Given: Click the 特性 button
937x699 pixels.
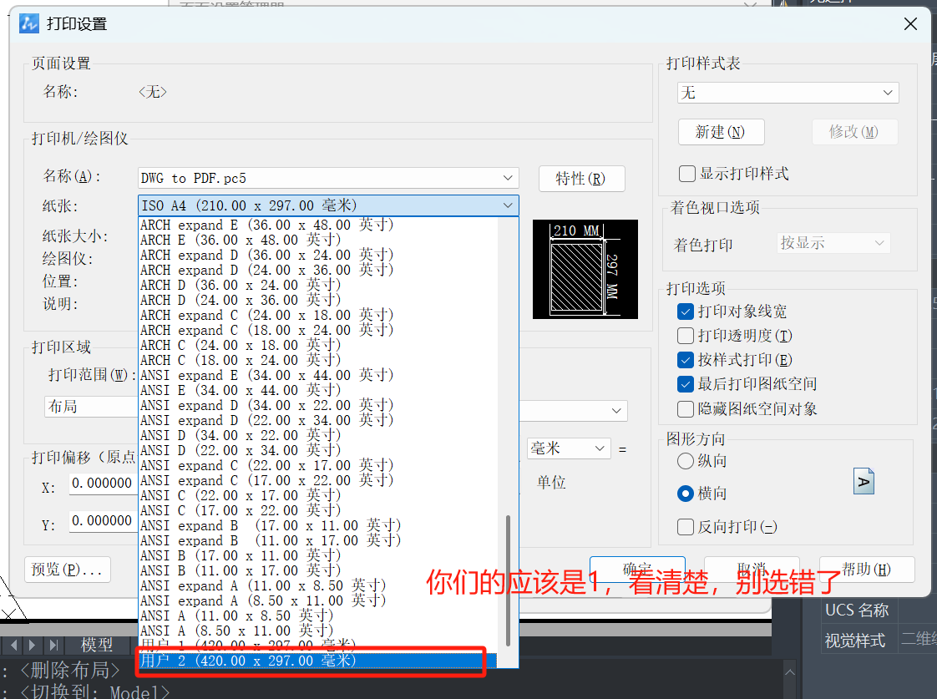Looking at the screenshot, I should click(x=580, y=179).
